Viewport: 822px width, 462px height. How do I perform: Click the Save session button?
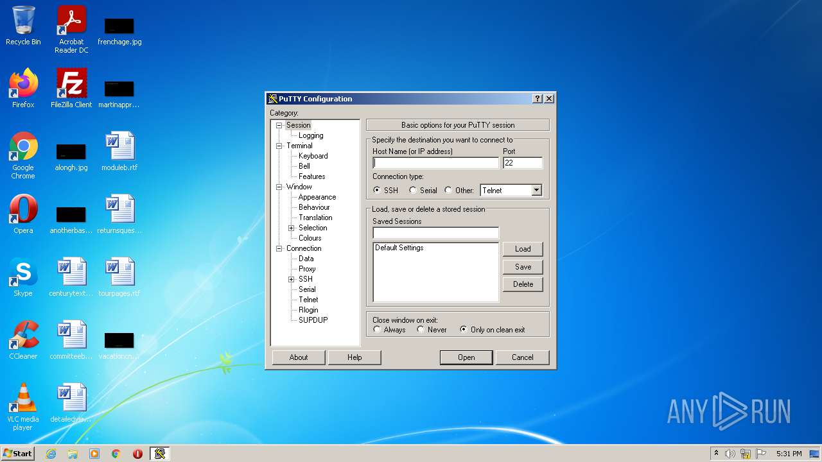click(523, 267)
